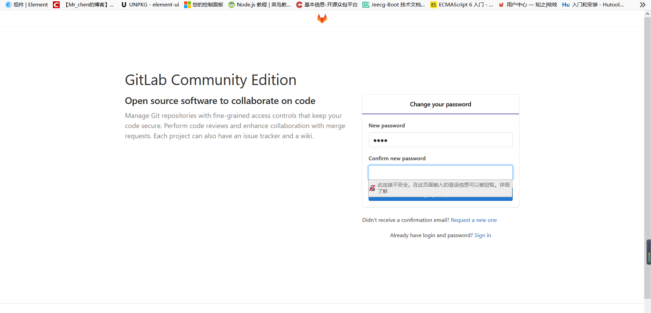The height and width of the screenshot is (313, 651).
Task: Click the New password label
Action: point(387,126)
